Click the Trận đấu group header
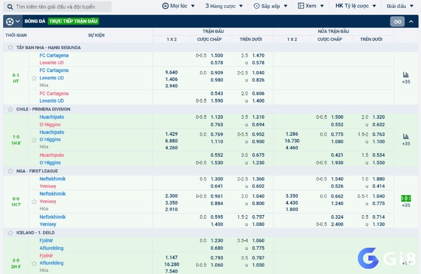 pyautogui.click(x=213, y=32)
